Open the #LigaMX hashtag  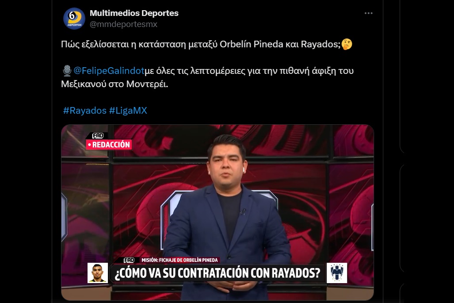point(128,111)
